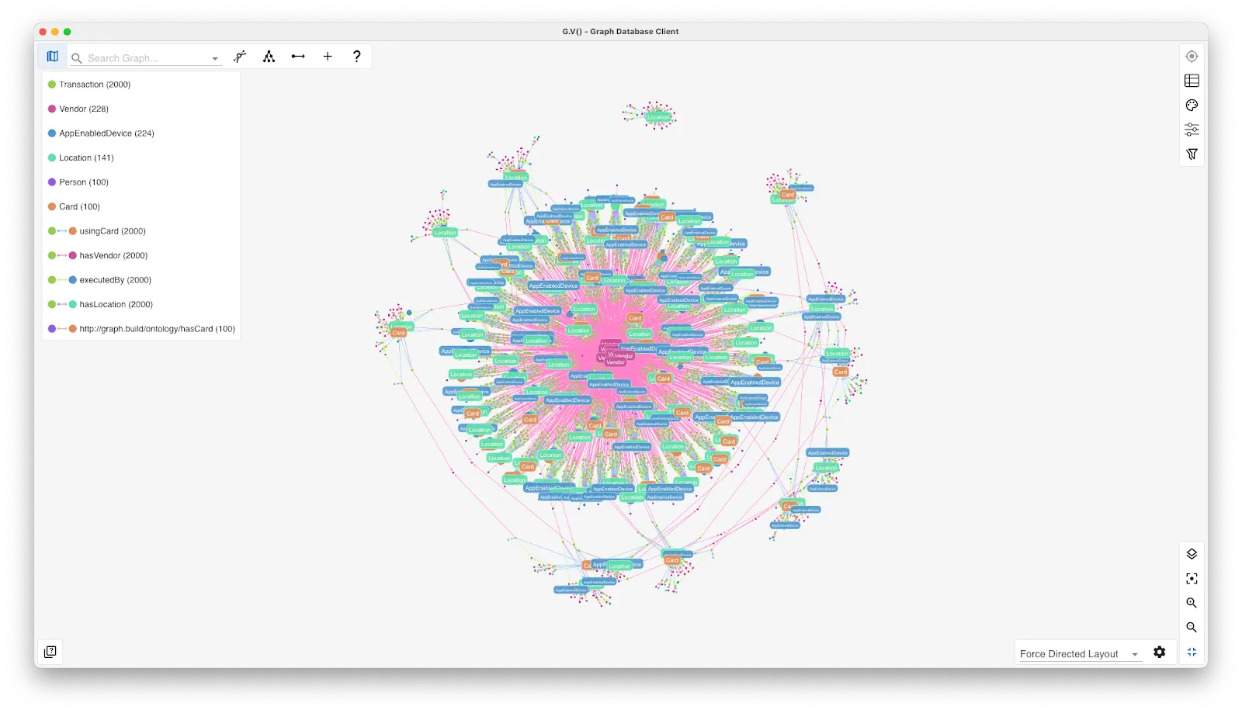Screen dimensions: 1242x713
Task: Open the color palette styling icon
Action: click(1192, 106)
